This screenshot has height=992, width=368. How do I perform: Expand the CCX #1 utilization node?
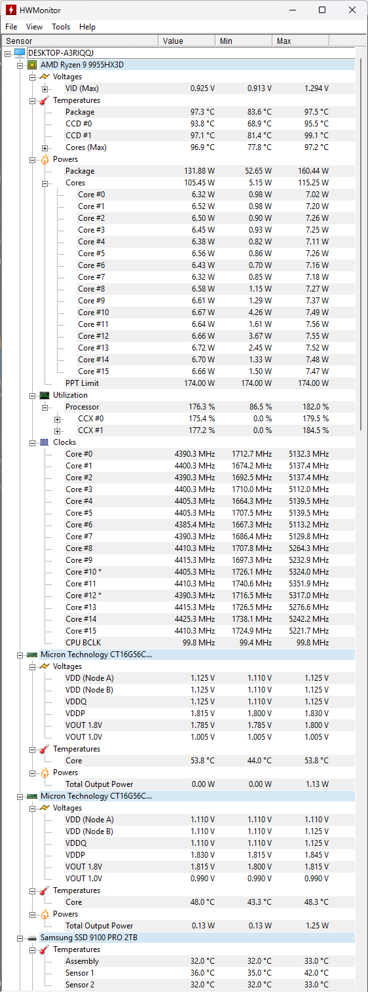point(57,430)
